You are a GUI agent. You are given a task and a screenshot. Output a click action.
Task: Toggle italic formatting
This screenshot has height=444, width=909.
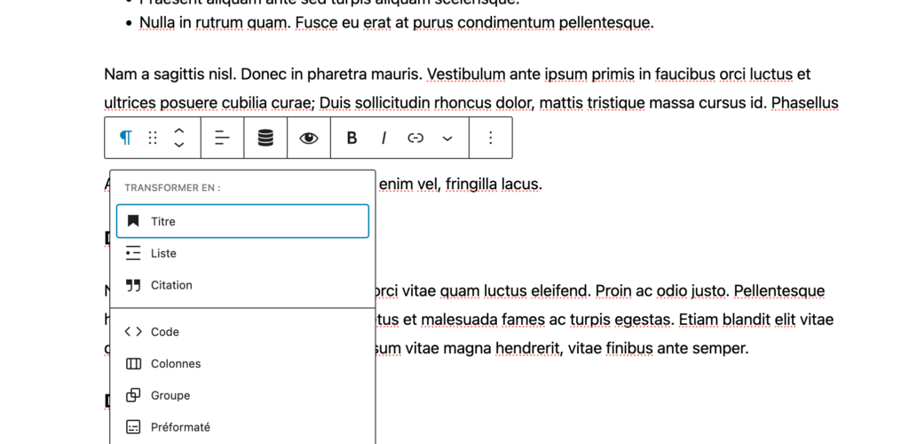point(383,138)
